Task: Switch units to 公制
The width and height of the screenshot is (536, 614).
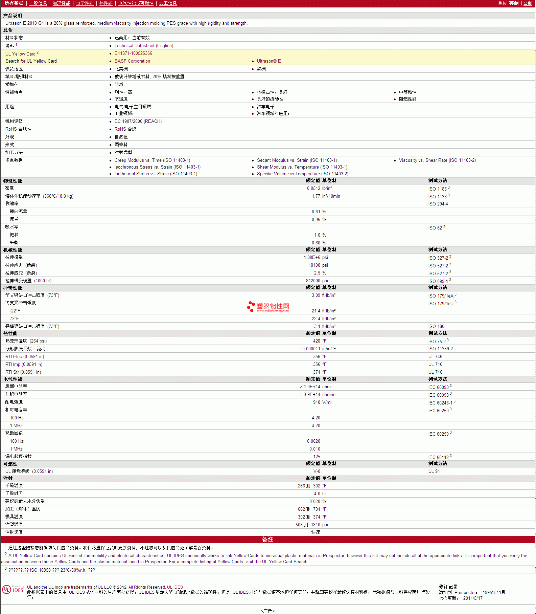Action: pyautogui.click(x=528, y=3)
